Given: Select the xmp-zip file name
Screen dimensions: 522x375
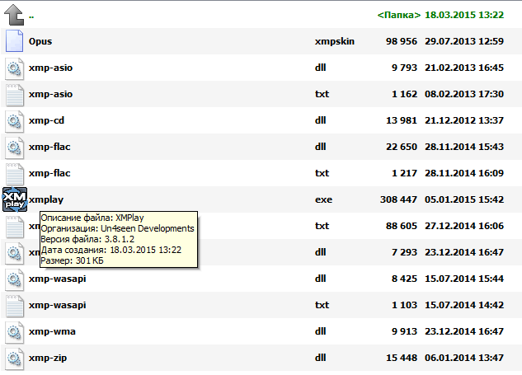Looking at the screenshot, I should tap(48, 358).
